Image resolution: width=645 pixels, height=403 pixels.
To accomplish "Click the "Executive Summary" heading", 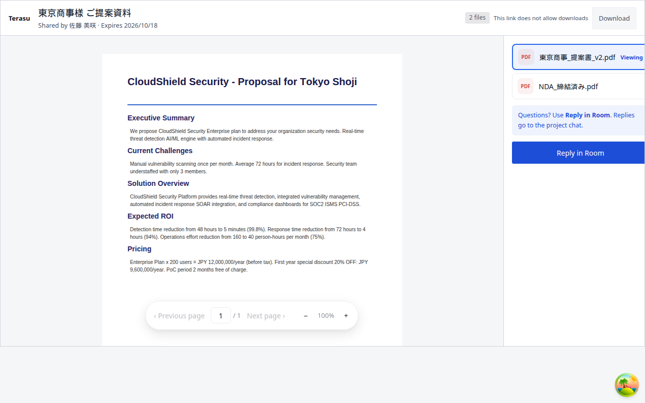I will [161, 118].
